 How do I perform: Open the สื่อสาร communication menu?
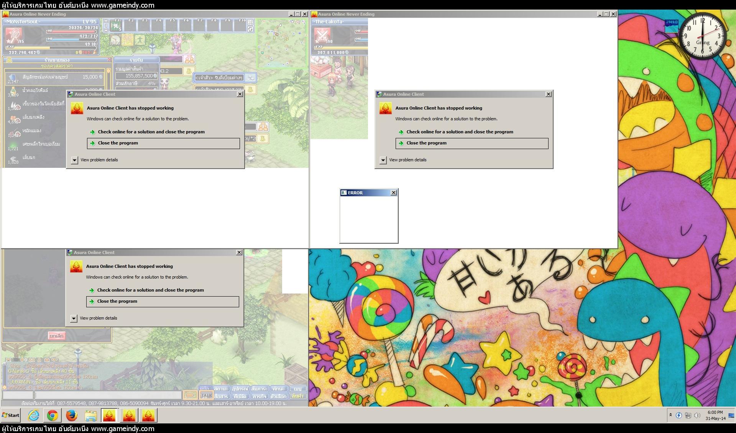click(221, 396)
